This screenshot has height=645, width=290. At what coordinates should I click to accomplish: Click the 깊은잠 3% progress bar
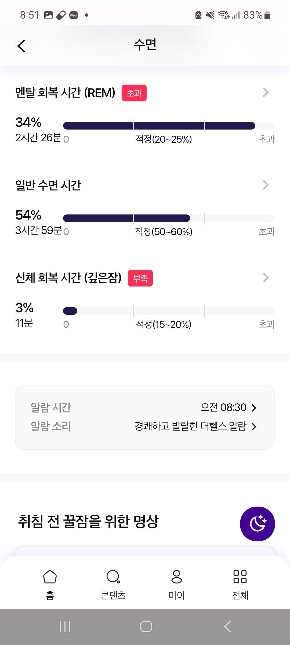click(169, 311)
